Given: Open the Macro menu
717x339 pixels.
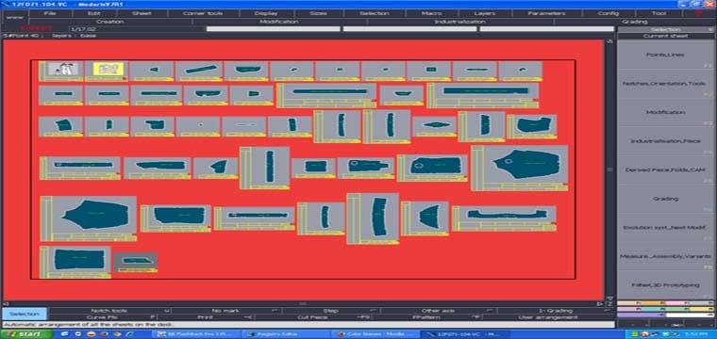Looking at the screenshot, I should [430, 13].
